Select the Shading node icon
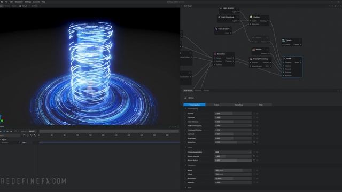Viewport: 342px width, 192px height. coord(251,17)
